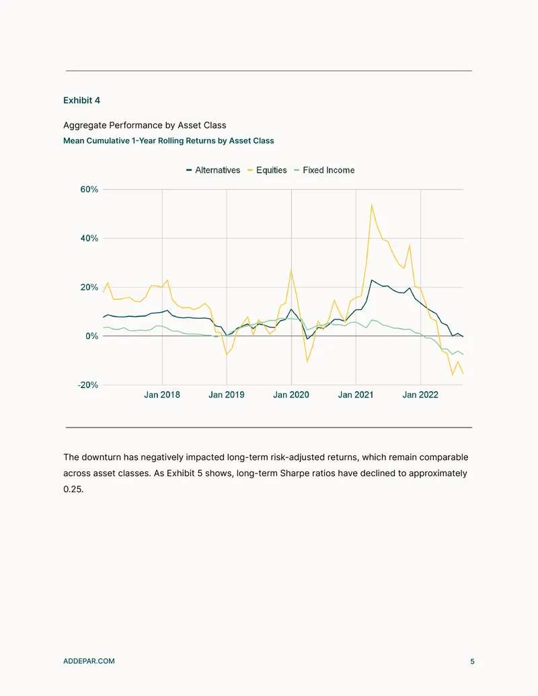The height and width of the screenshot is (696, 538).
Task: Click the Exhibit 4 heading
Action: point(81,100)
